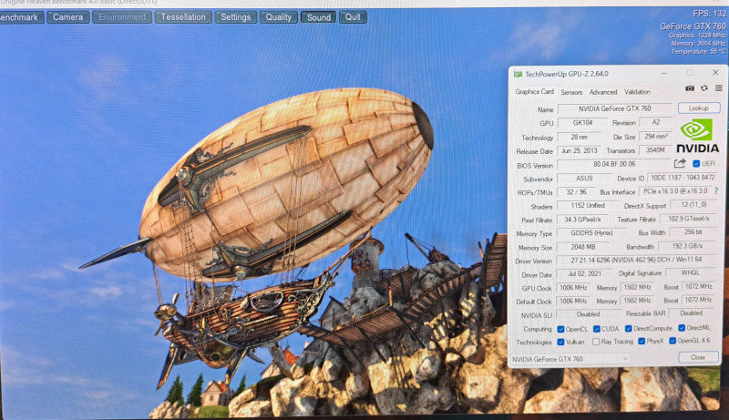Toggle the Vulkan checkbox
Viewport: 729px width, 420px height.
tap(560, 342)
